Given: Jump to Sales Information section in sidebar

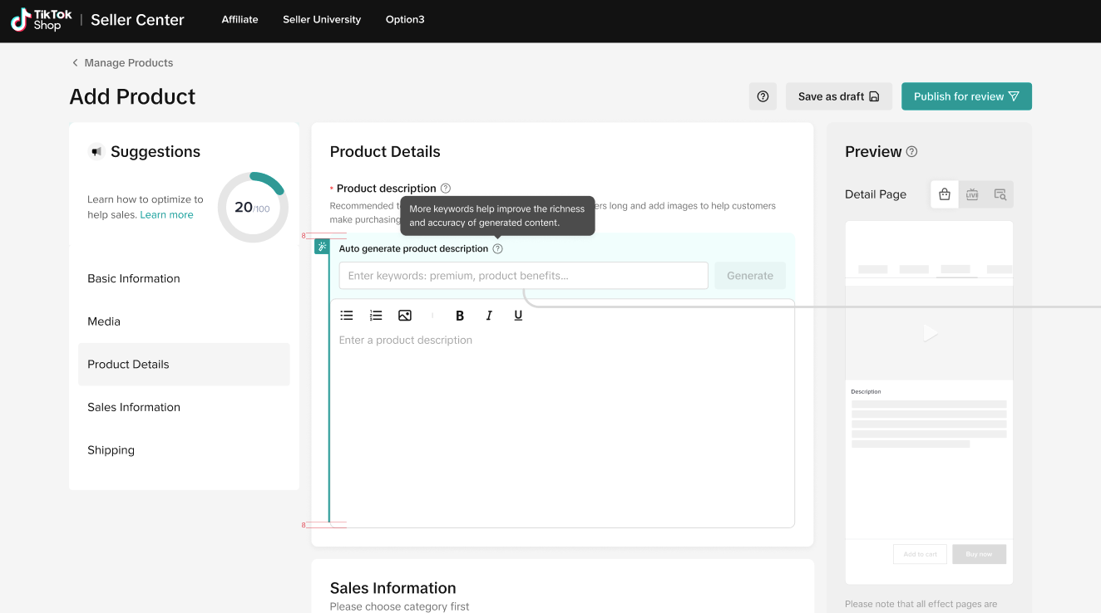Looking at the screenshot, I should click(134, 407).
